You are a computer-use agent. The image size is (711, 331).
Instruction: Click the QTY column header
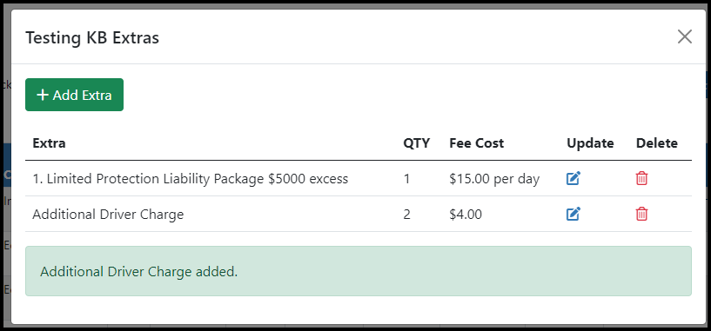tap(416, 143)
